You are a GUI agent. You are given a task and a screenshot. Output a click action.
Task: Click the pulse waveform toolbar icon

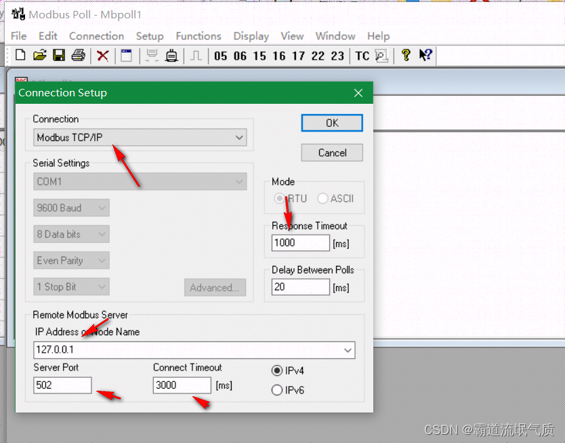[x=196, y=56]
